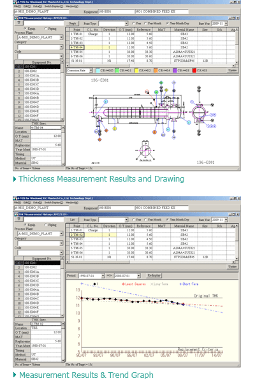Open Switch Display menu in the drawing window
Screen dimensions: 255x390
[54, 6]
